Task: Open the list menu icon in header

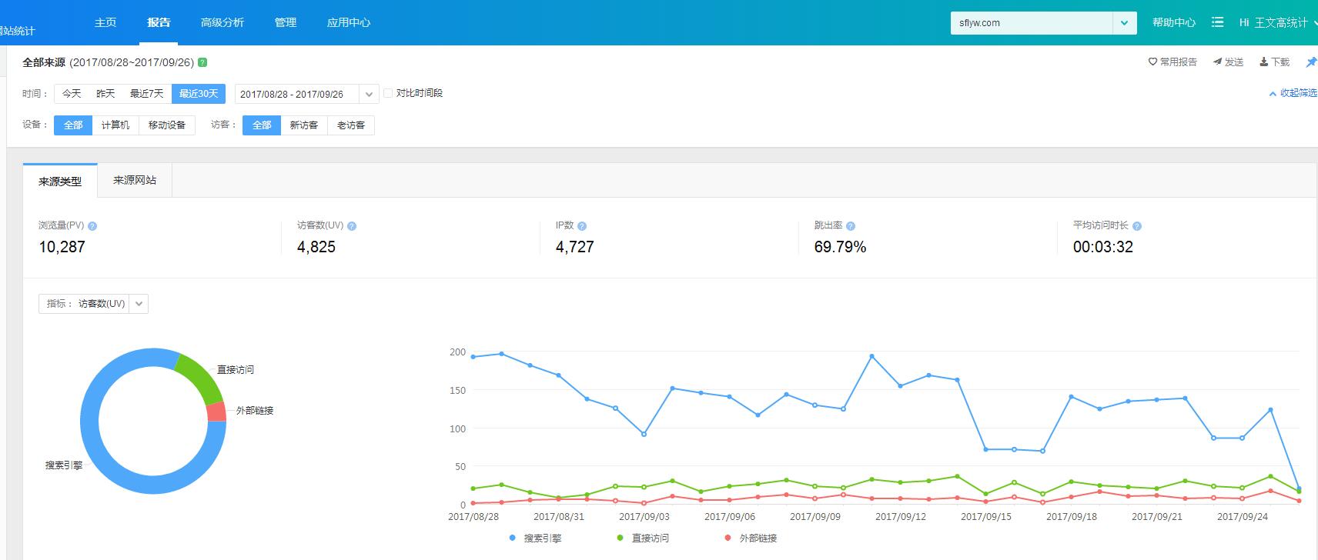Action: pyautogui.click(x=1217, y=22)
